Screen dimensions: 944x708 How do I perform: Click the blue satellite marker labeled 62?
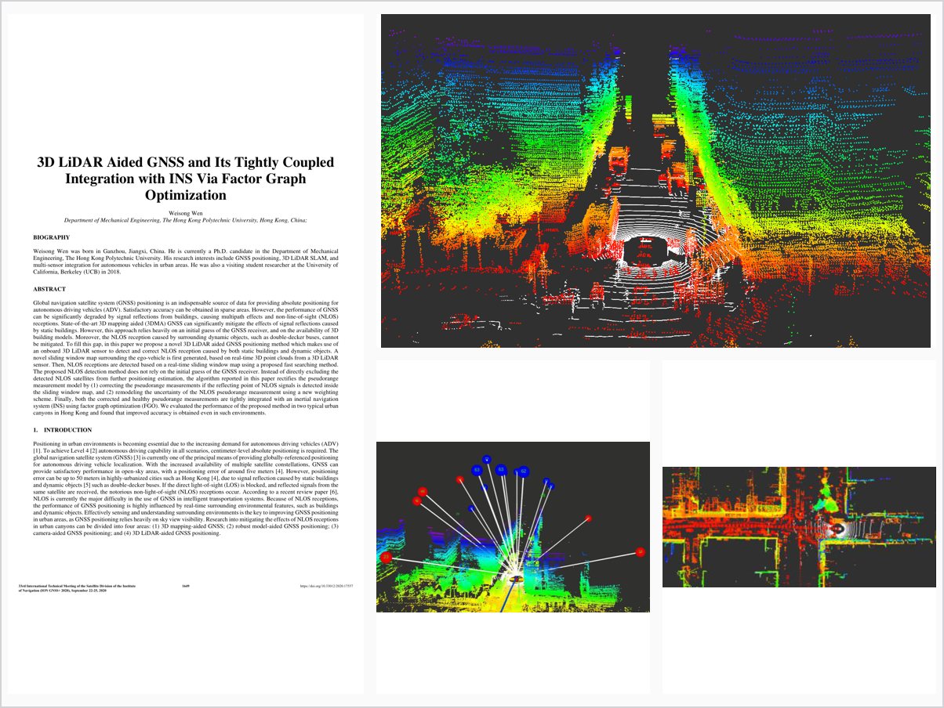[524, 471]
